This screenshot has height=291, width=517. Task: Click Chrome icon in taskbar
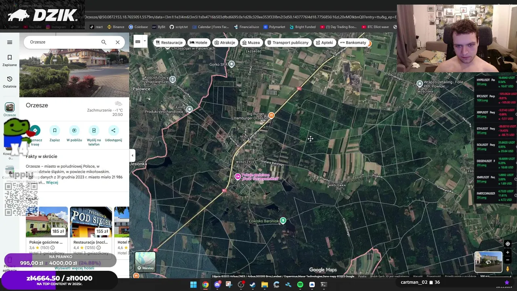206,285
